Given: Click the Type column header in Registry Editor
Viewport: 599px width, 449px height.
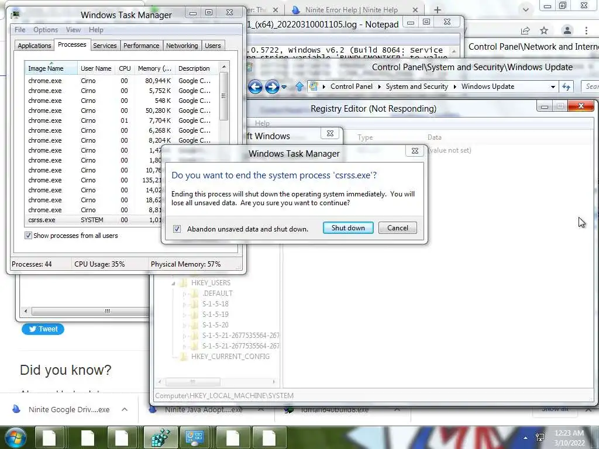Looking at the screenshot, I should [x=365, y=137].
